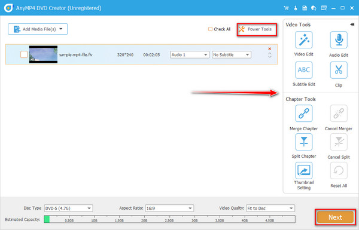
Task: Select the Split Chapter tool
Action: coord(303,142)
